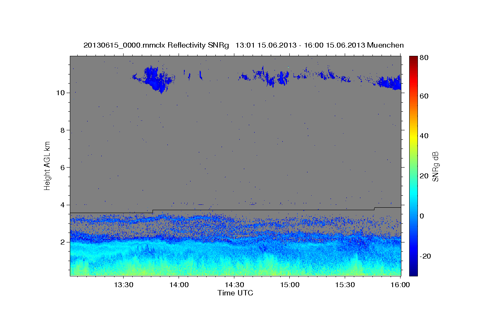The height and width of the screenshot is (331, 496).
Task: Click the 14:00 time tick label
Action: [x=179, y=285]
